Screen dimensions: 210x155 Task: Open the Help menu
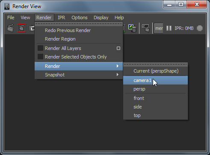coord(119,18)
